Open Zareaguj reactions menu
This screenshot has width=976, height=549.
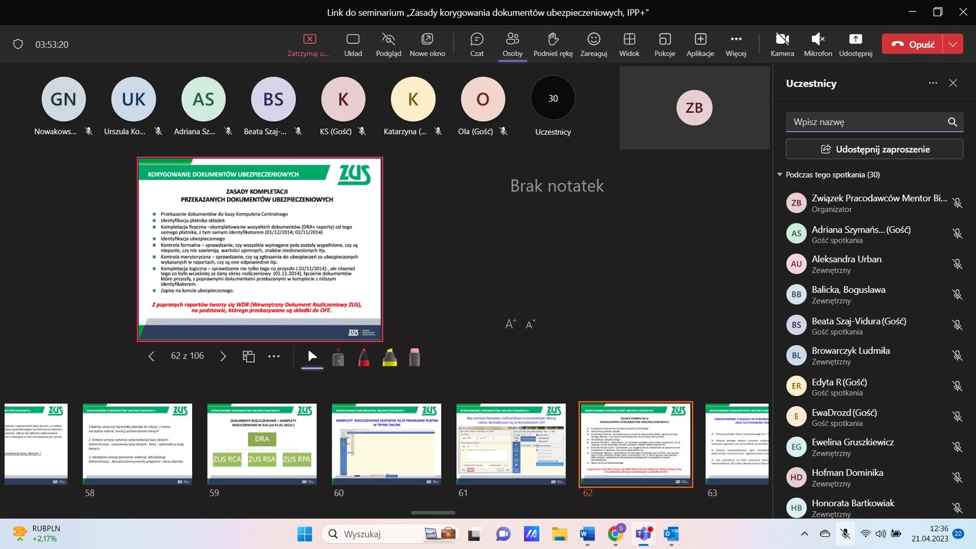pos(594,45)
